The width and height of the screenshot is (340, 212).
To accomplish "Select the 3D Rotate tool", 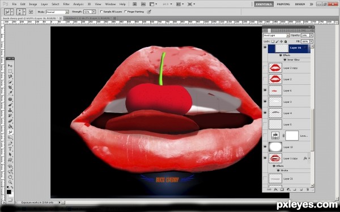I will coord(10,166).
